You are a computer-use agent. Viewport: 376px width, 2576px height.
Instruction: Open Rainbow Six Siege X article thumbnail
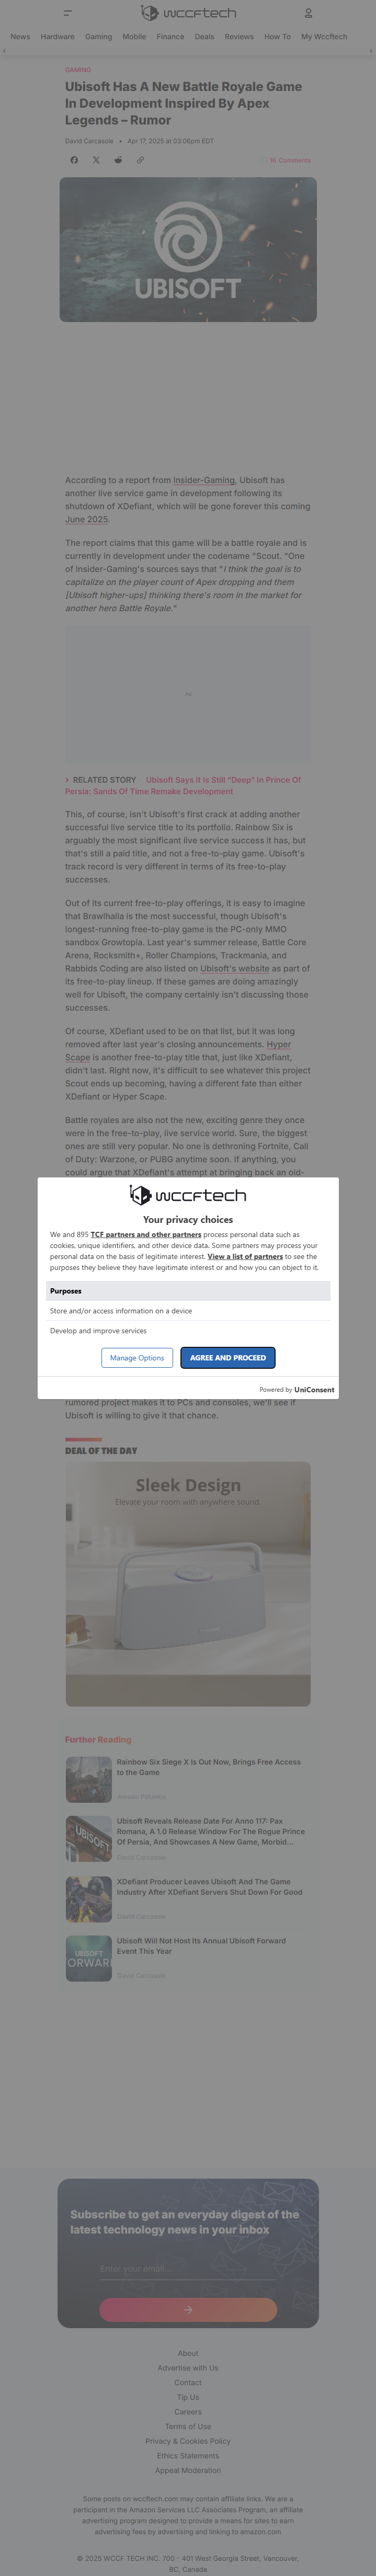(88, 1780)
